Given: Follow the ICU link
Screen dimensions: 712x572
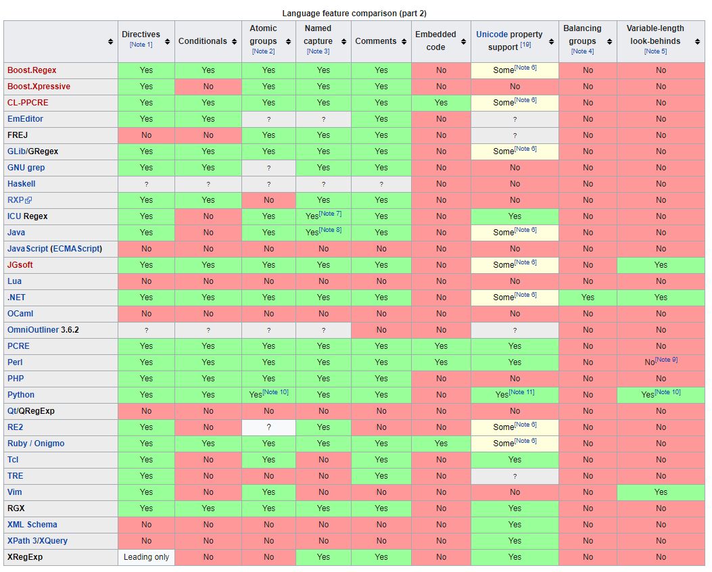Looking at the screenshot, I should pos(14,216).
